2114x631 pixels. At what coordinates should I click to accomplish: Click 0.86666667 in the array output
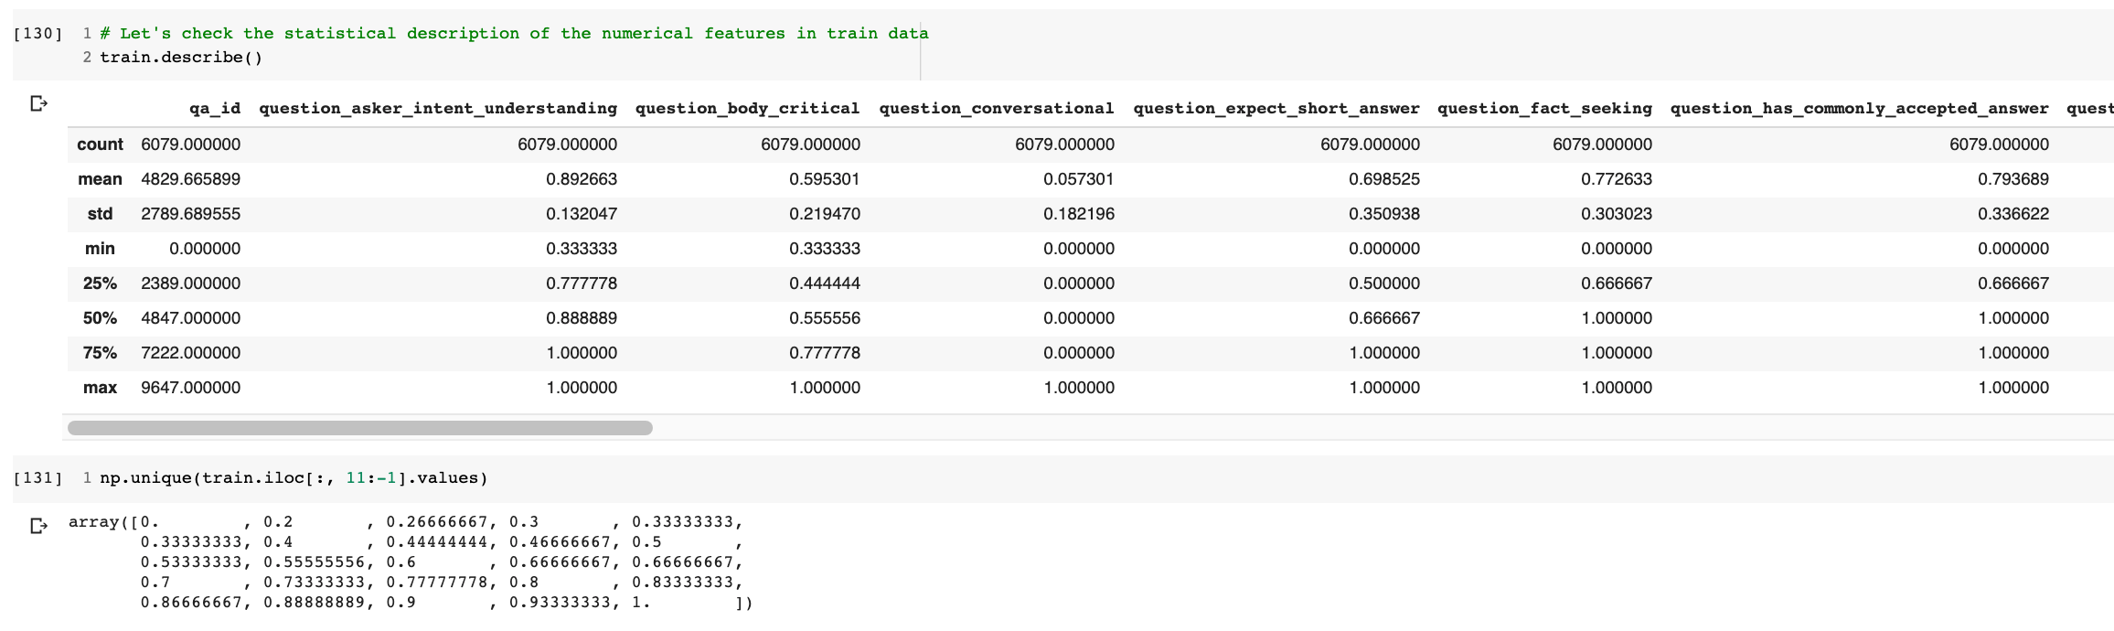coord(191,603)
